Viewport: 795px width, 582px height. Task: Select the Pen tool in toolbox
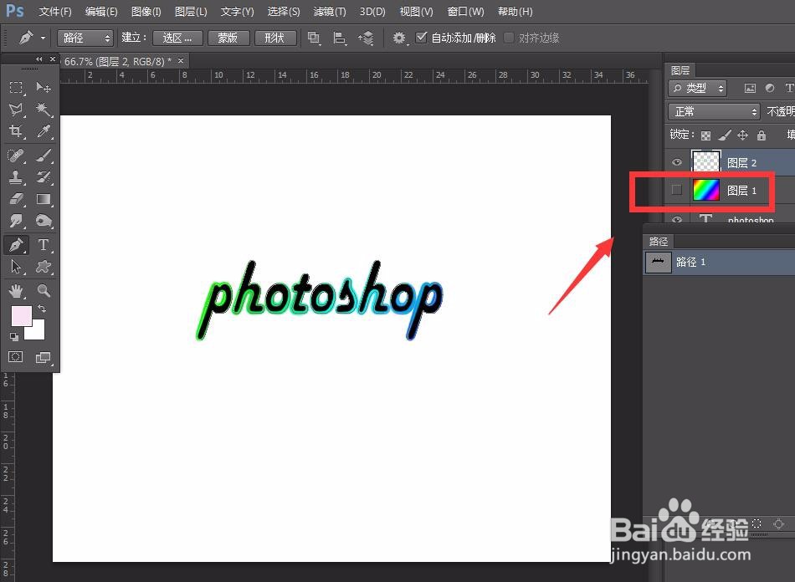pos(16,245)
